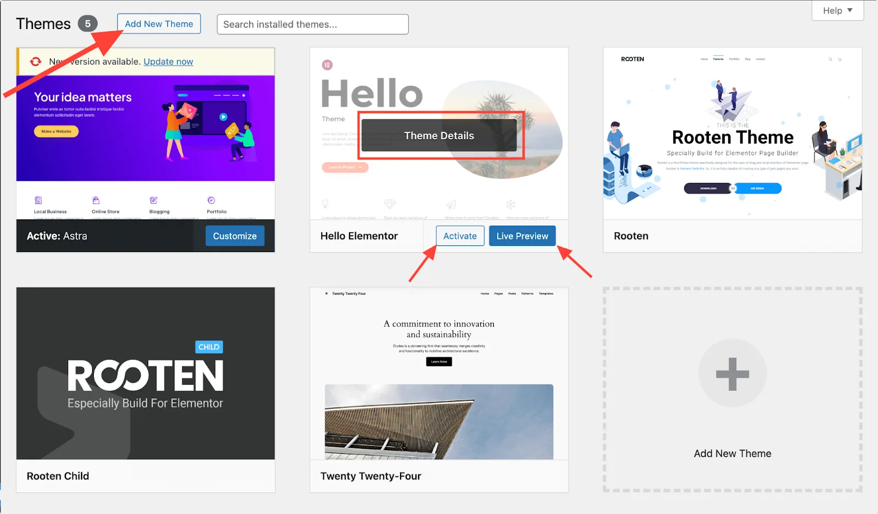Click the "Active: Astra" label
Image resolution: width=878 pixels, height=514 pixels.
click(x=57, y=236)
